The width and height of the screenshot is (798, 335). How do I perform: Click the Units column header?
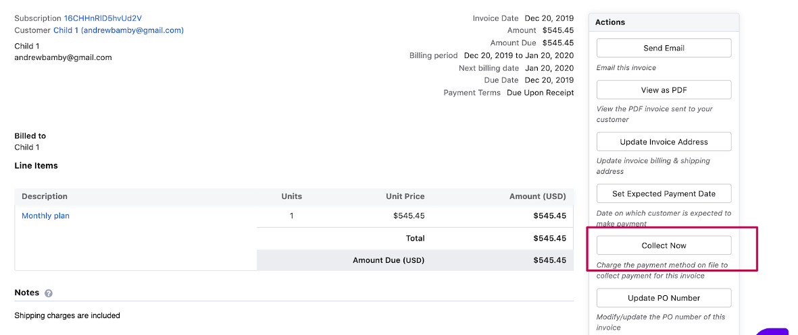click(x=291, y=196)
